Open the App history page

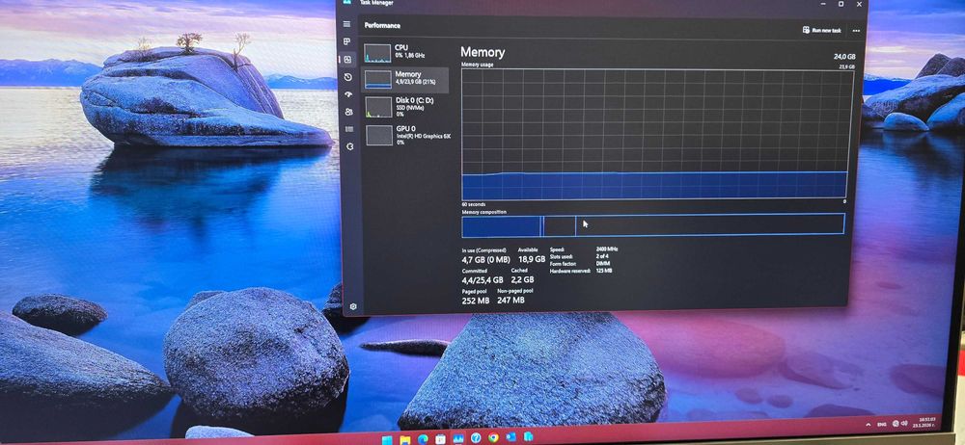click(347, 77)
